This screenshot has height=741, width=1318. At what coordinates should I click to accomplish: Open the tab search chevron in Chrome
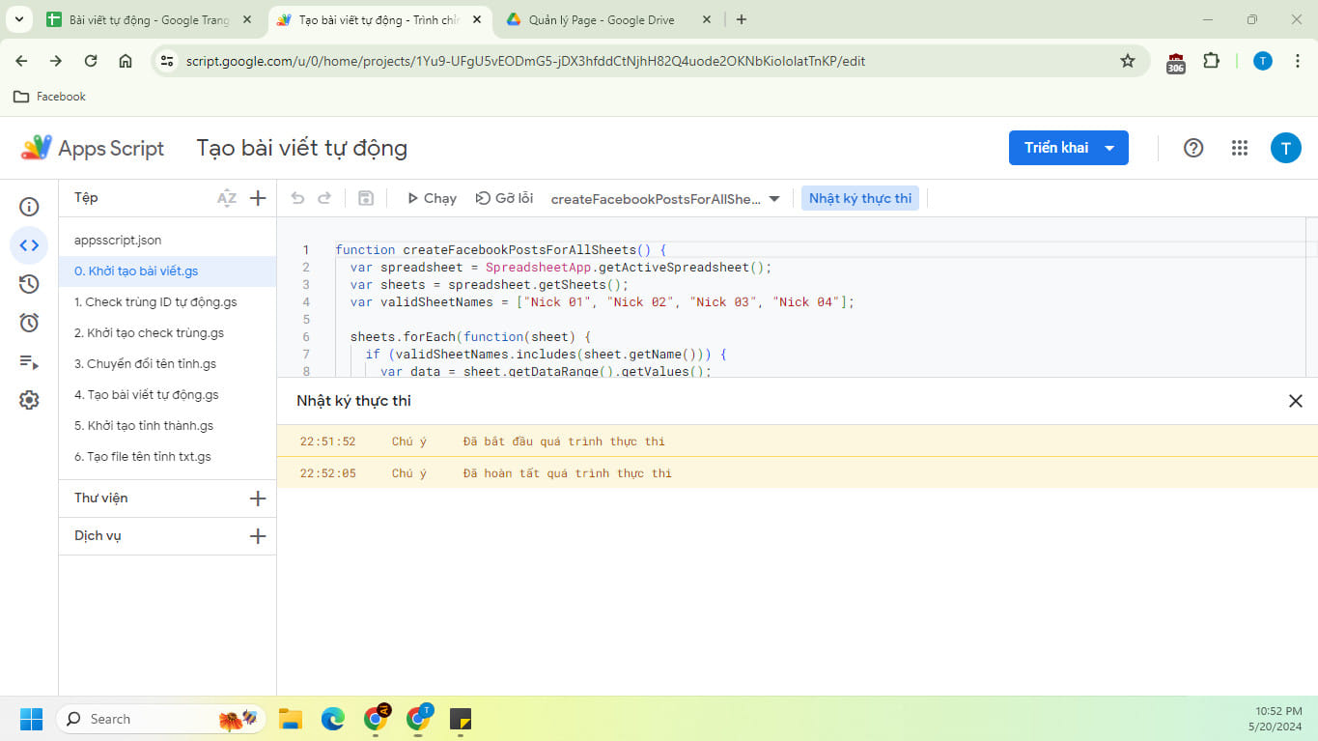coord(18,19)
